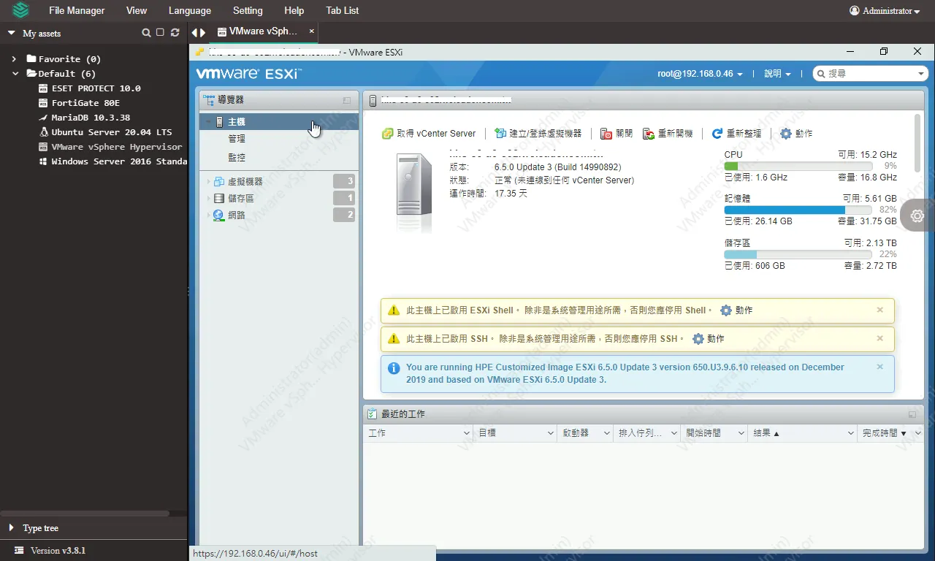Click the tab scroll right arrow
The height and width of the screenshot is (561, 935).
pyautogui.click(x=203, y=33)
